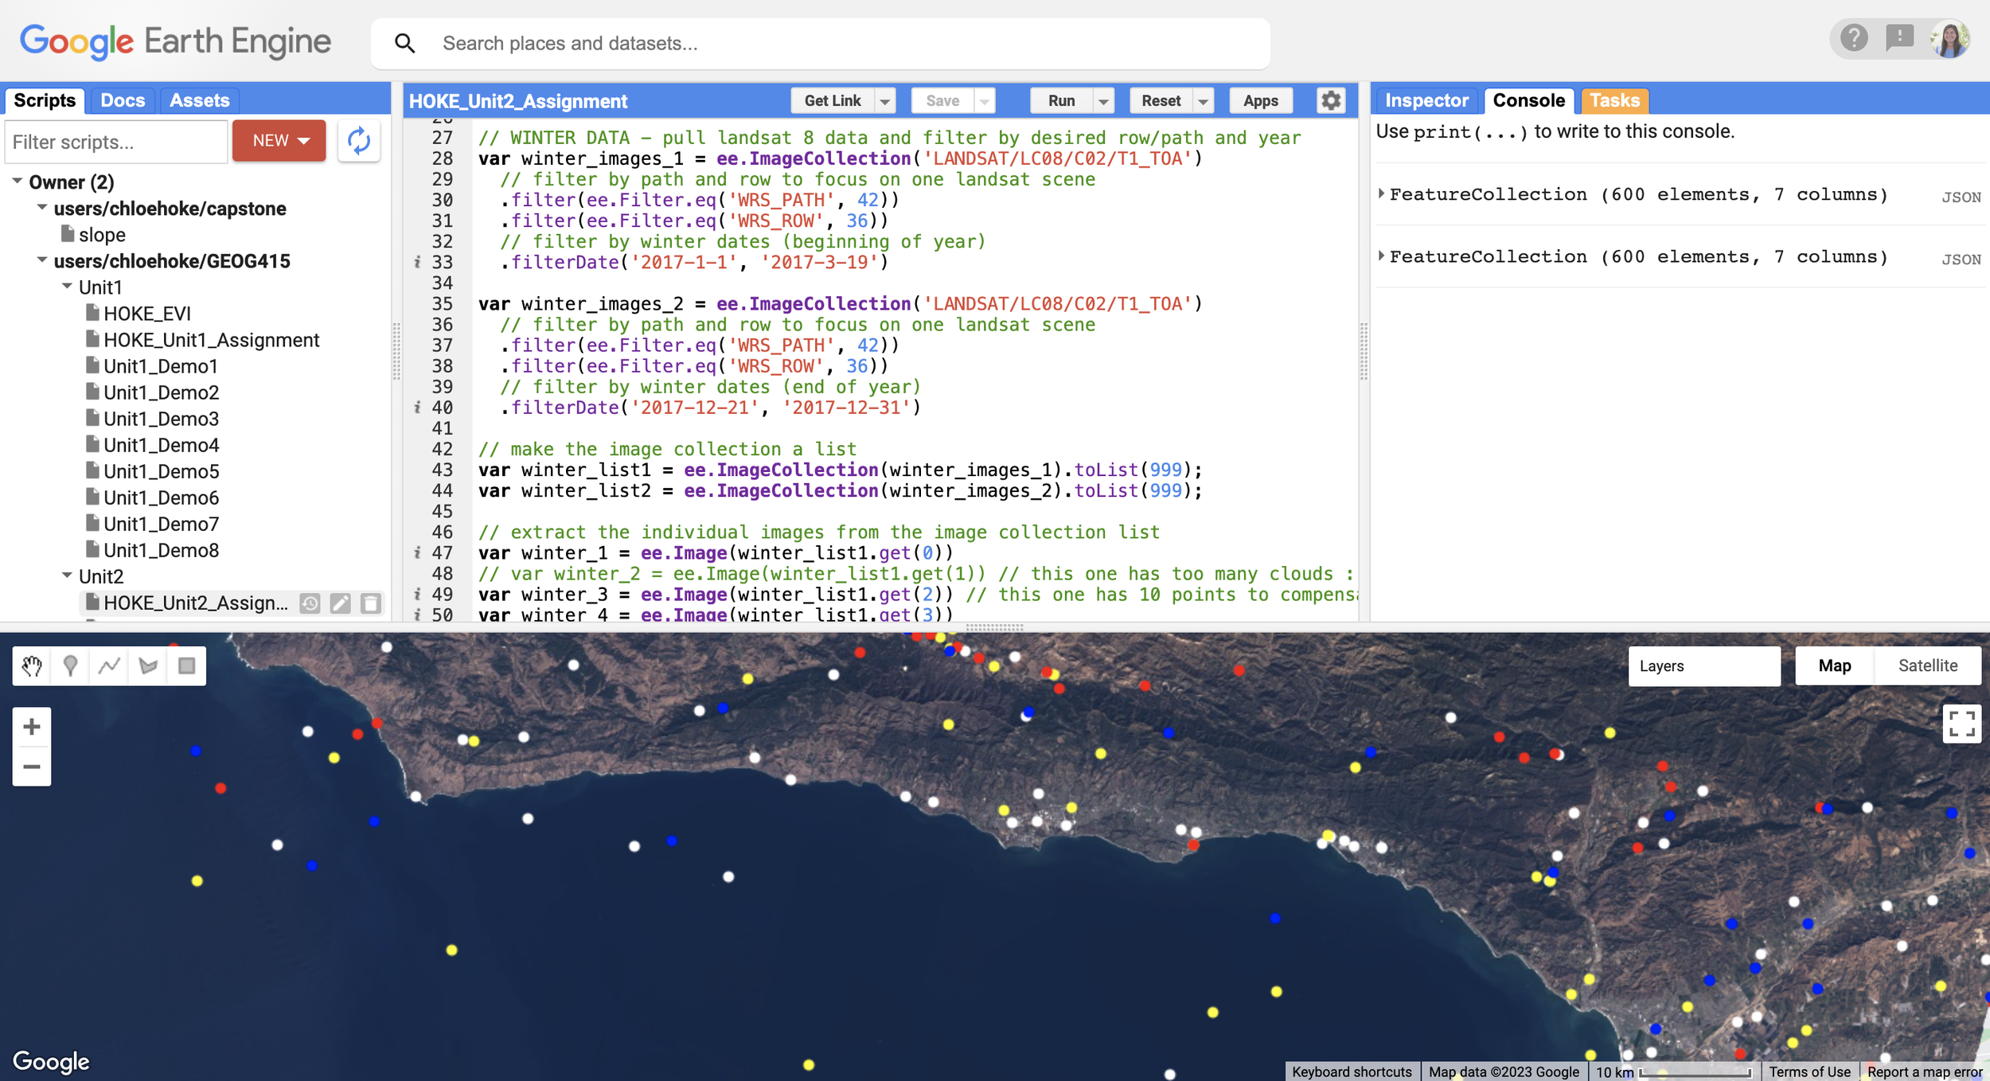Select the draw polygon shape tool
Screen dimensions: 1990x1081
[x=148, y=665]
